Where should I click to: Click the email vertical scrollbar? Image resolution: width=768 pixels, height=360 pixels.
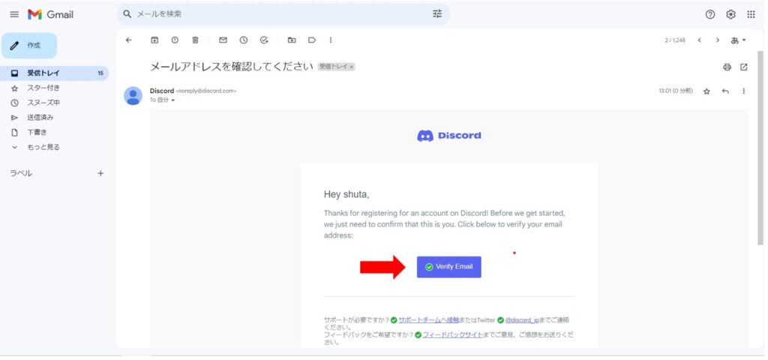point(760,147)
